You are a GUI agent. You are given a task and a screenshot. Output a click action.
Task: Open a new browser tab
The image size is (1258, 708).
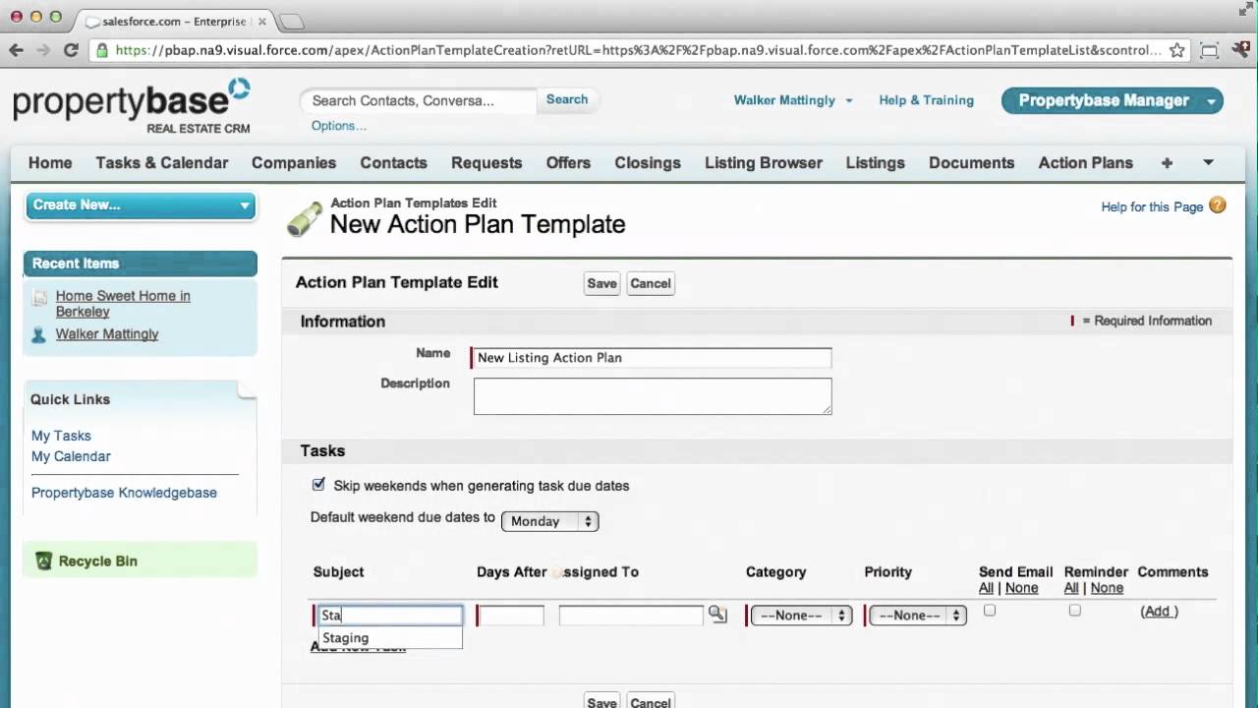point(292,21)
